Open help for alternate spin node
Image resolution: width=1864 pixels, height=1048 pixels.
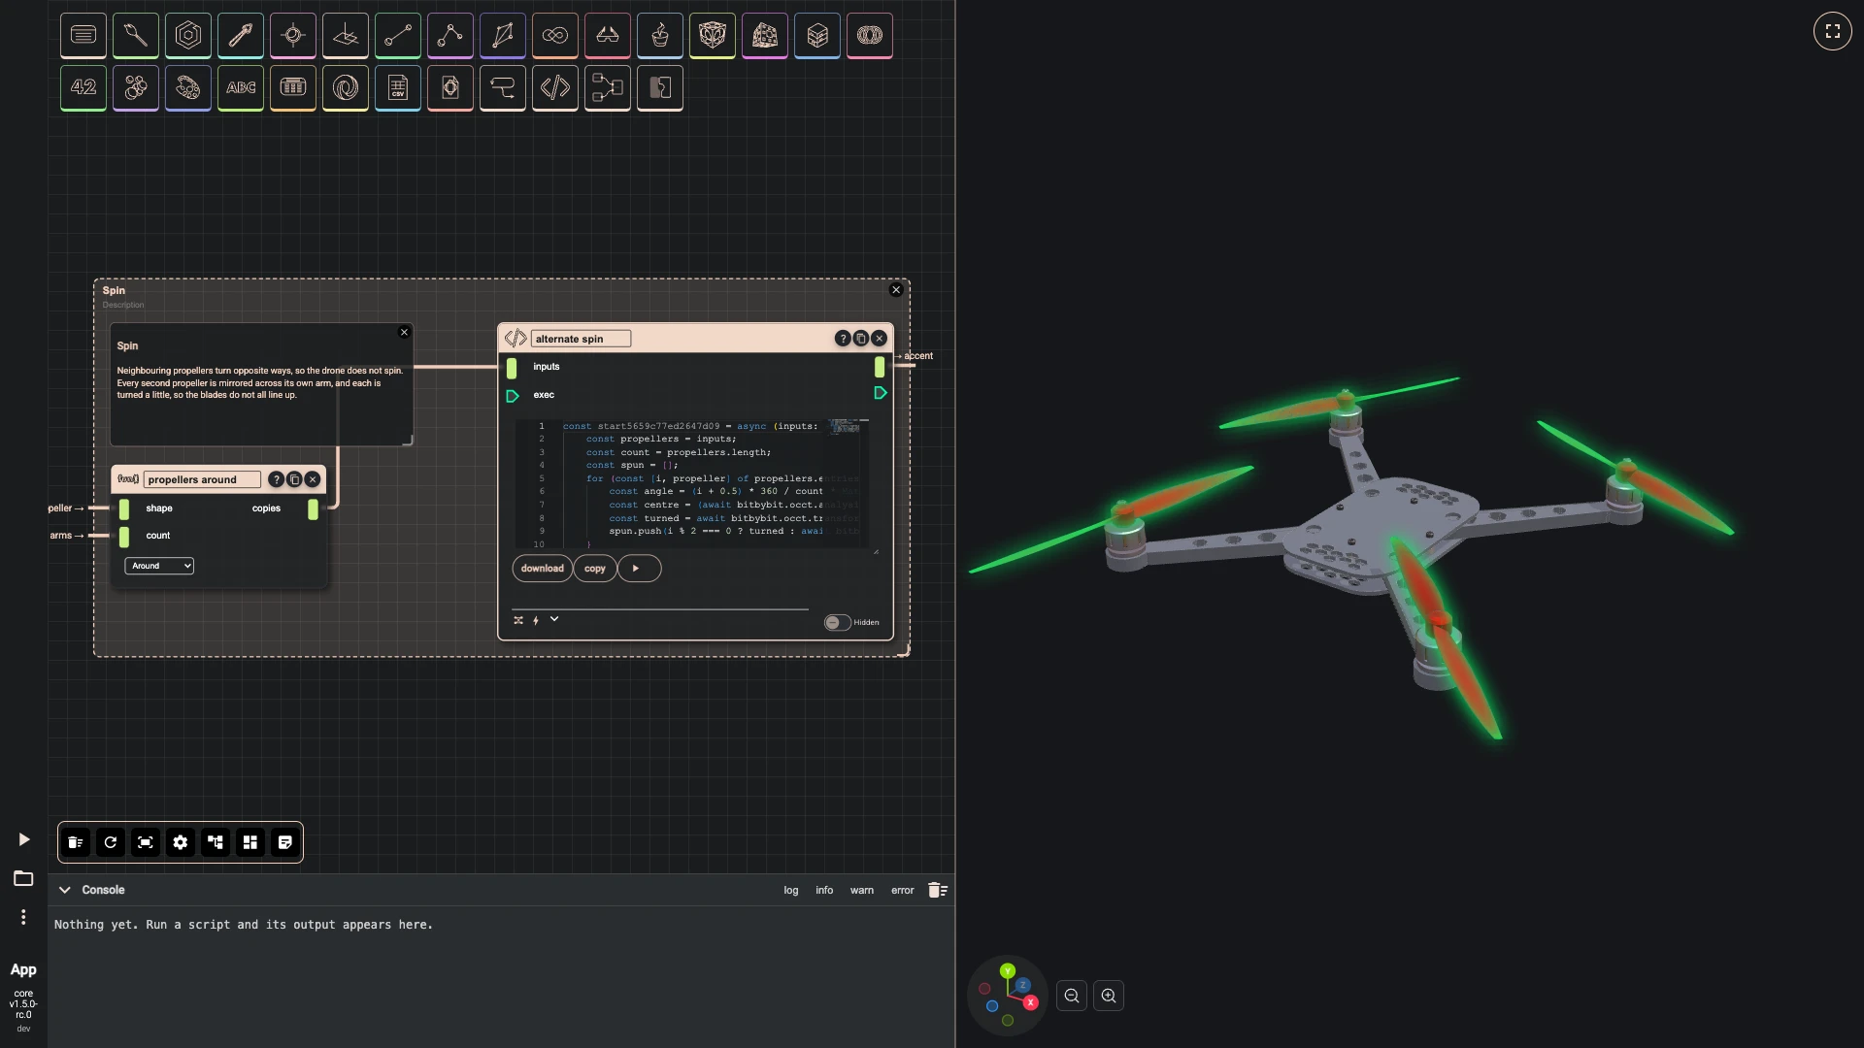pos(843,339)
